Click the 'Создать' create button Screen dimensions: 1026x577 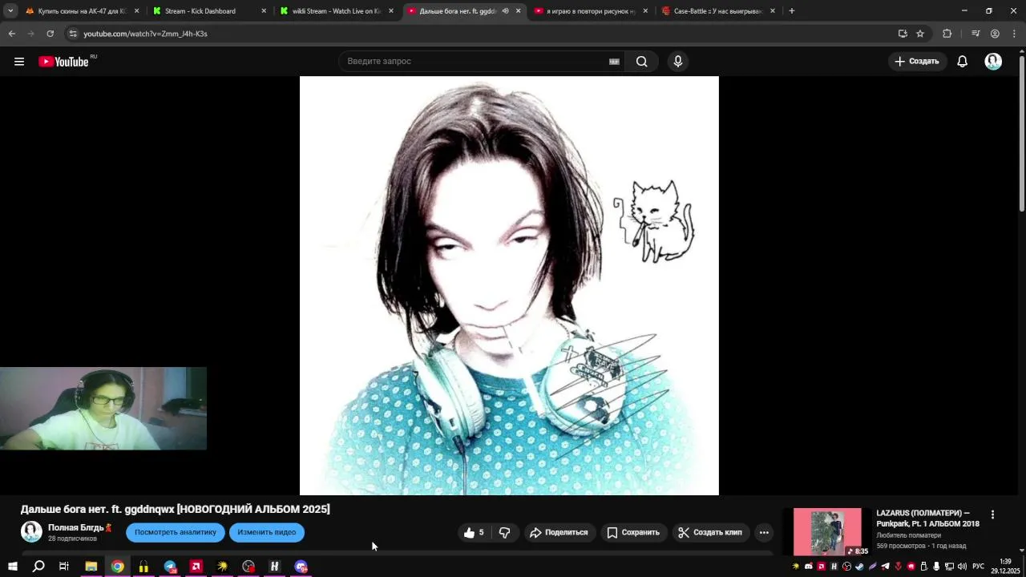pos(917,62)
